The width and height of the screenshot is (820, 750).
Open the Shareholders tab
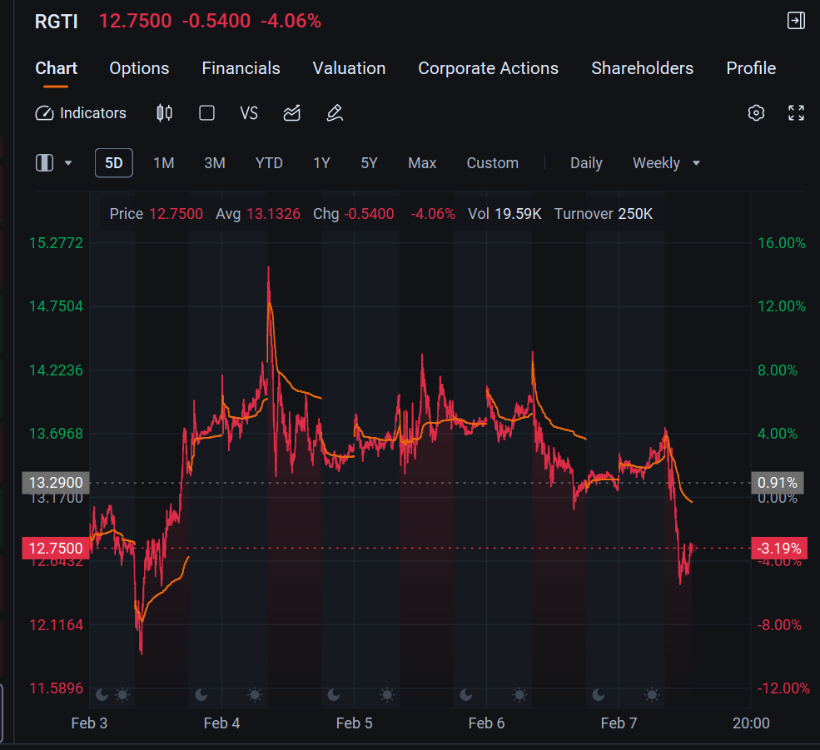pyautogui.click(x=642, y=68)
